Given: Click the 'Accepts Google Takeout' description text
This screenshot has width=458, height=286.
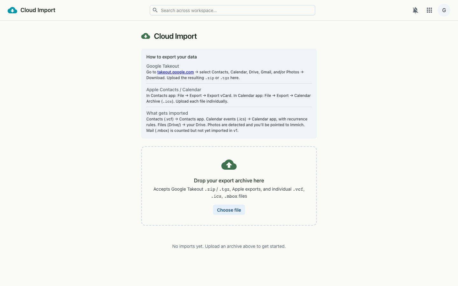Looking at the screenshot, I should click(x=229, y=193).
